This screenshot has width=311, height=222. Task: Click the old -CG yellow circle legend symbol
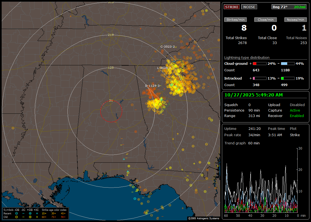(17, 217)
